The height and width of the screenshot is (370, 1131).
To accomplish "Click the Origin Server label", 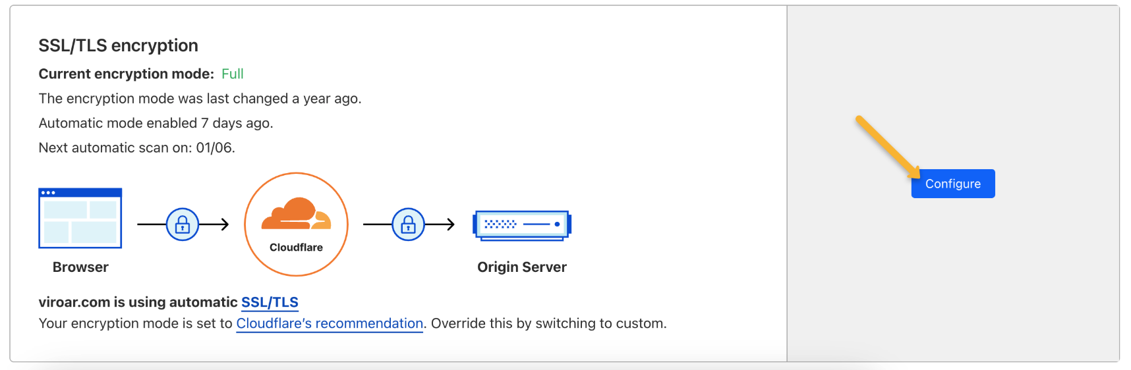I will (522, 267).
